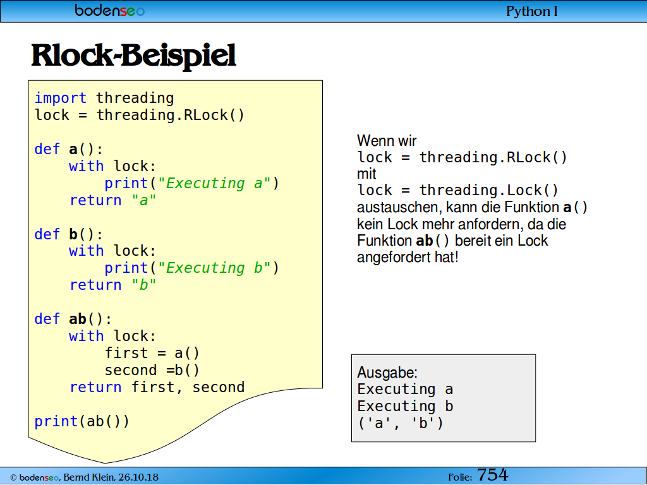Click the bodenseo logo in header
This screenshot has width=647, height=485.
click(x=110, y=10)
